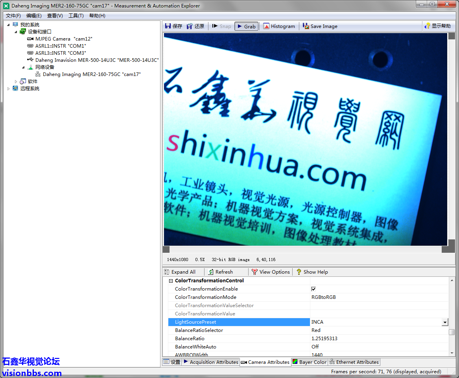Image resolution: width=459 pixels, height=378 pixels.
Task: Open the Histogram chart icon
Action: click(x=266, y=26)
